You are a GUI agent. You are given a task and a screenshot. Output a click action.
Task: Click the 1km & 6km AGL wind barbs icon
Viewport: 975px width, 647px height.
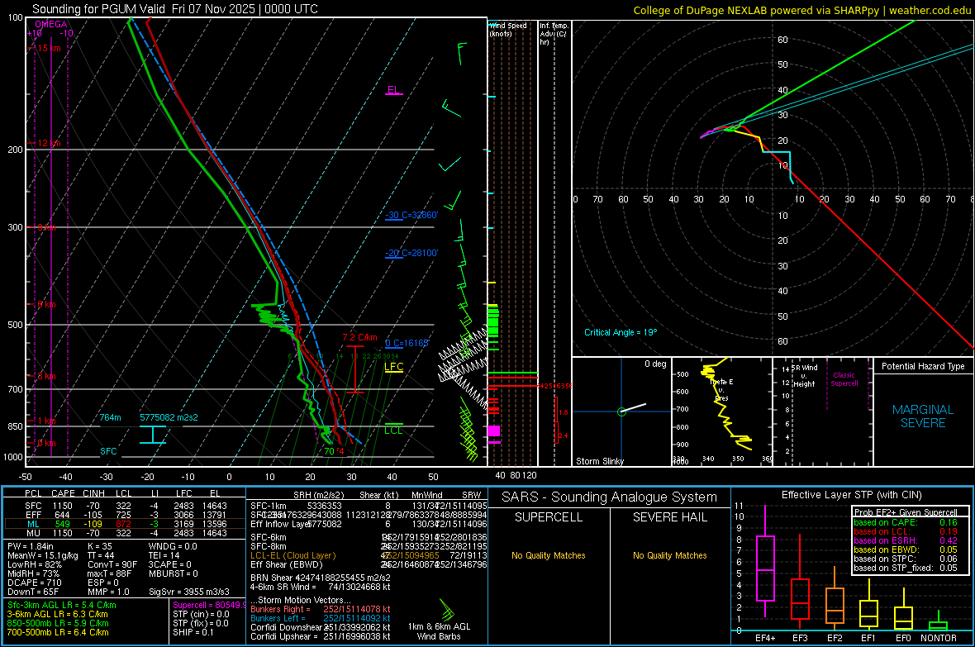(446, 609)
